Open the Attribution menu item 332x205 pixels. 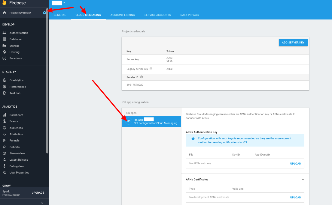(x=16, y=134)
